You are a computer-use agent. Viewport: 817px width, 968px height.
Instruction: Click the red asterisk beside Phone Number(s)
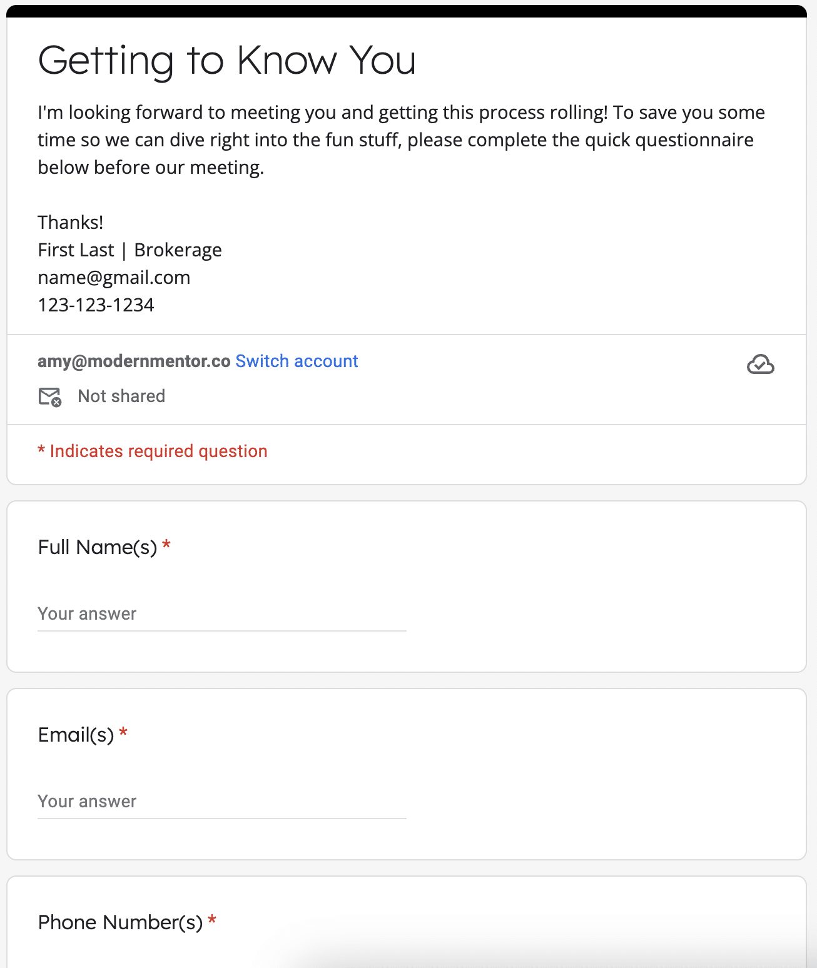coord(212,920)
